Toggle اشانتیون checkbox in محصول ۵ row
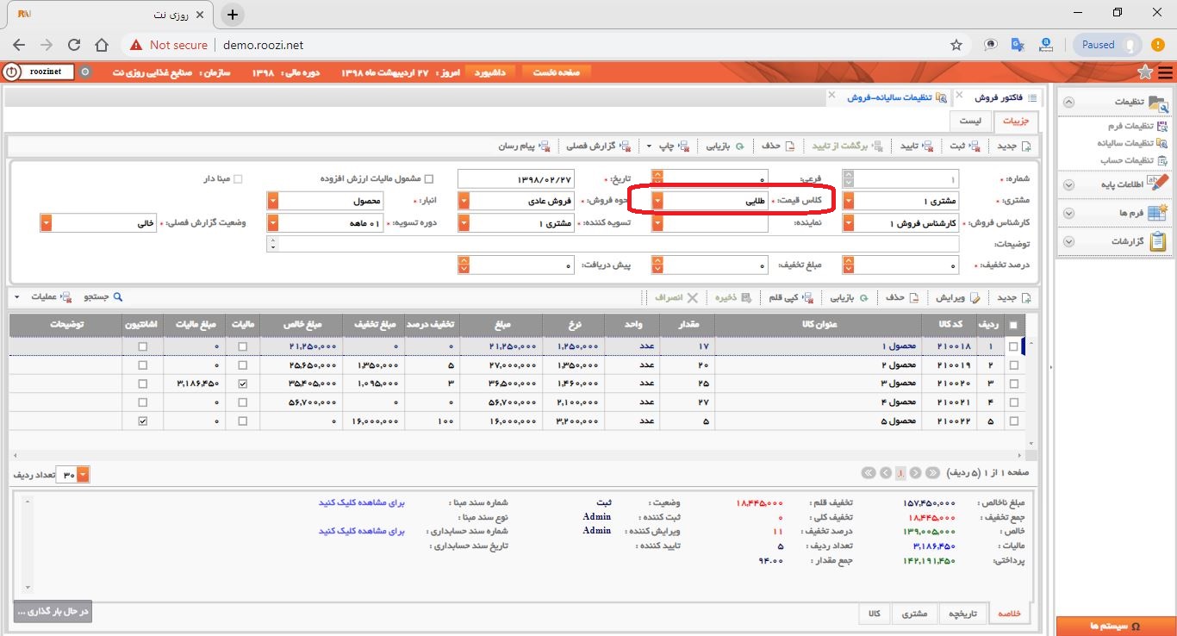1177x636 pixels. pyautogui.click(x=142, y=421)
